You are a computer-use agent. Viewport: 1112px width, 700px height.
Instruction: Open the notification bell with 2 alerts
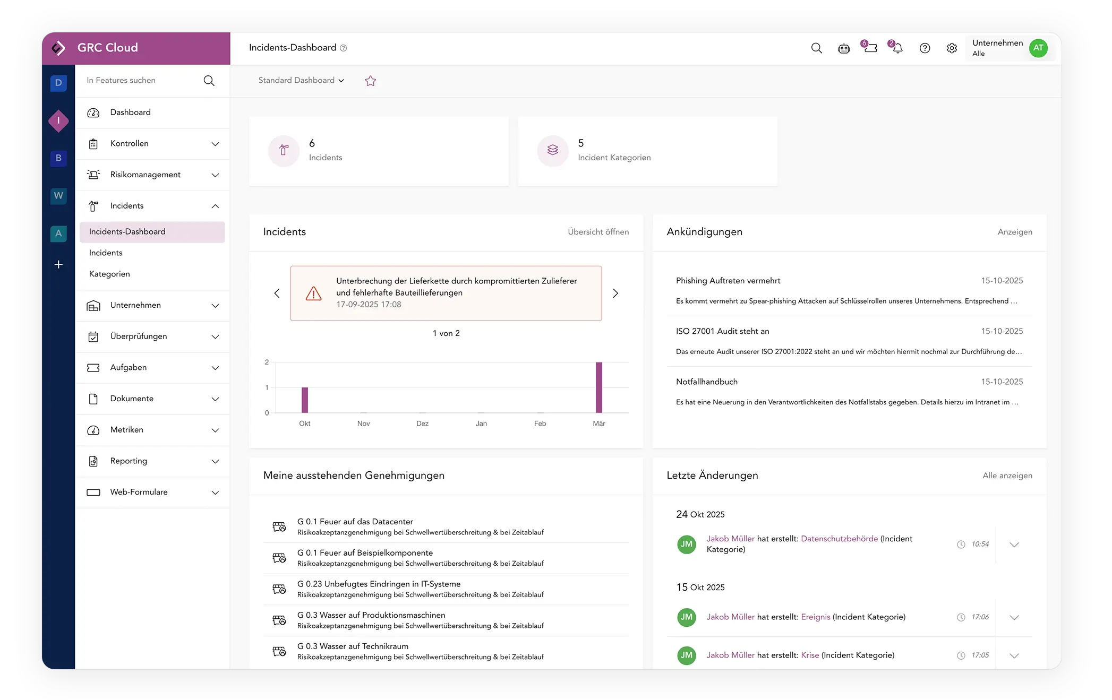[897, 48]
